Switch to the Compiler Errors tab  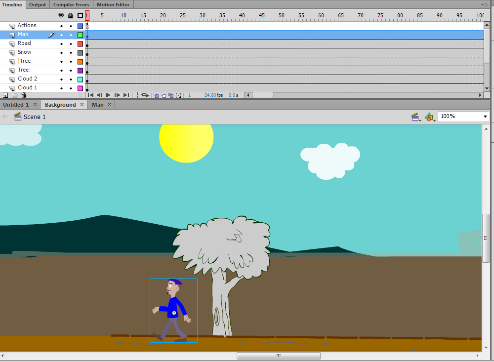point(71,4)
